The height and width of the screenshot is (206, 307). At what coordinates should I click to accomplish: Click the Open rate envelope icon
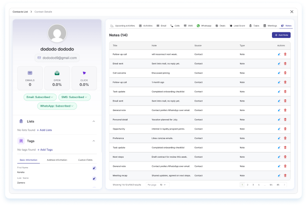[x=57, y=73]
